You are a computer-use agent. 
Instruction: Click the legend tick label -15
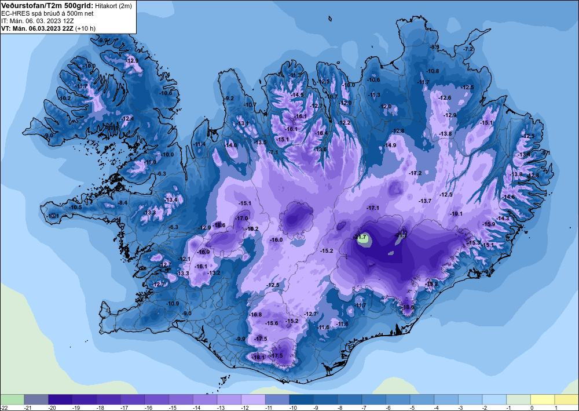(x=172, y=408)
